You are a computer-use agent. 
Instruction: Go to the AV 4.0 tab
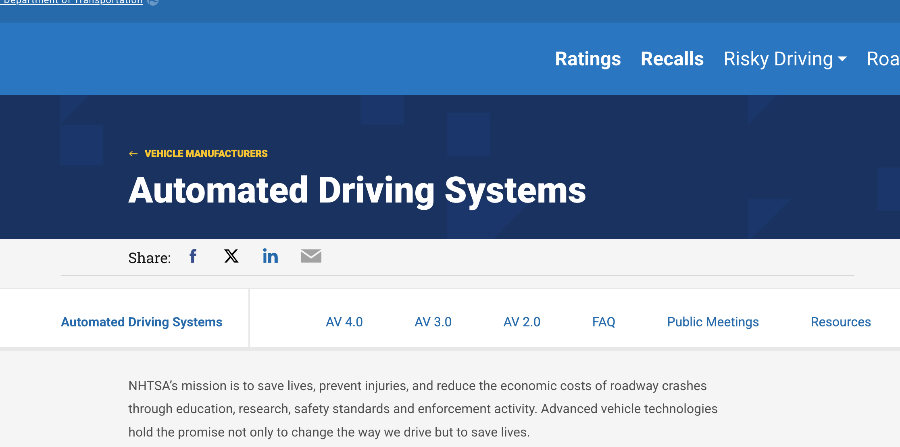click(x=344, y=322)
